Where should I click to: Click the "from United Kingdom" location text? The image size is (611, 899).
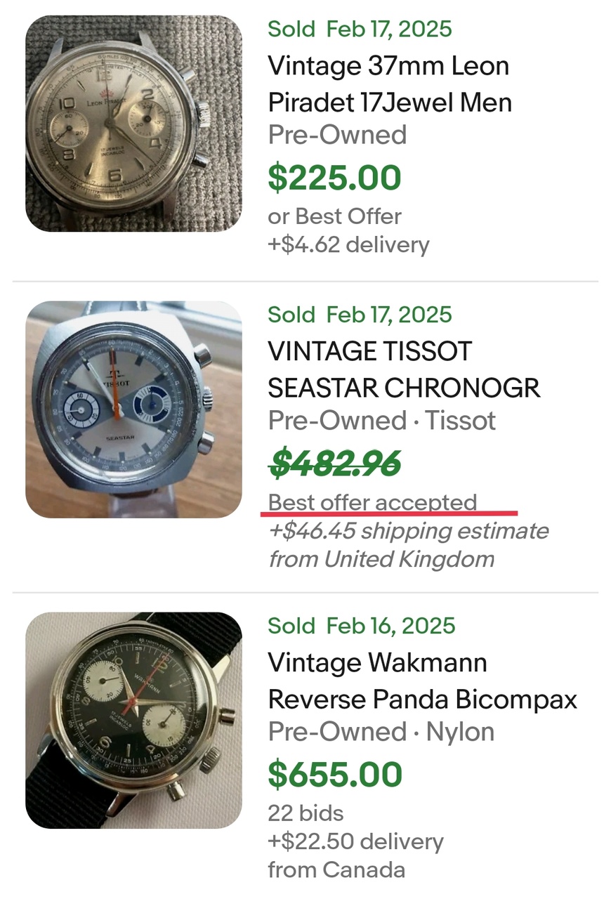(x=381, y=559)
